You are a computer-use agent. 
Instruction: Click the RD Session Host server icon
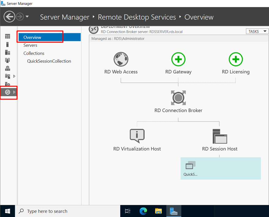[x=220, y=136]
